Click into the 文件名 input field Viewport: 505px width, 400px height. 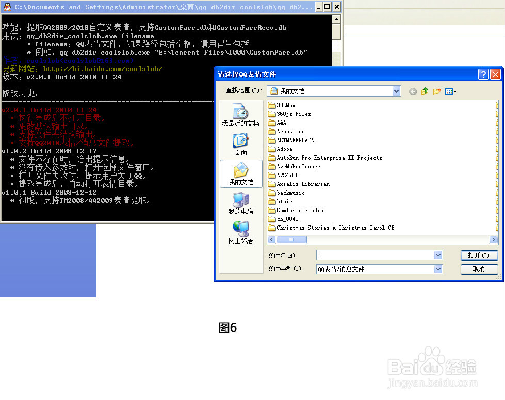[x=375, y=255]
